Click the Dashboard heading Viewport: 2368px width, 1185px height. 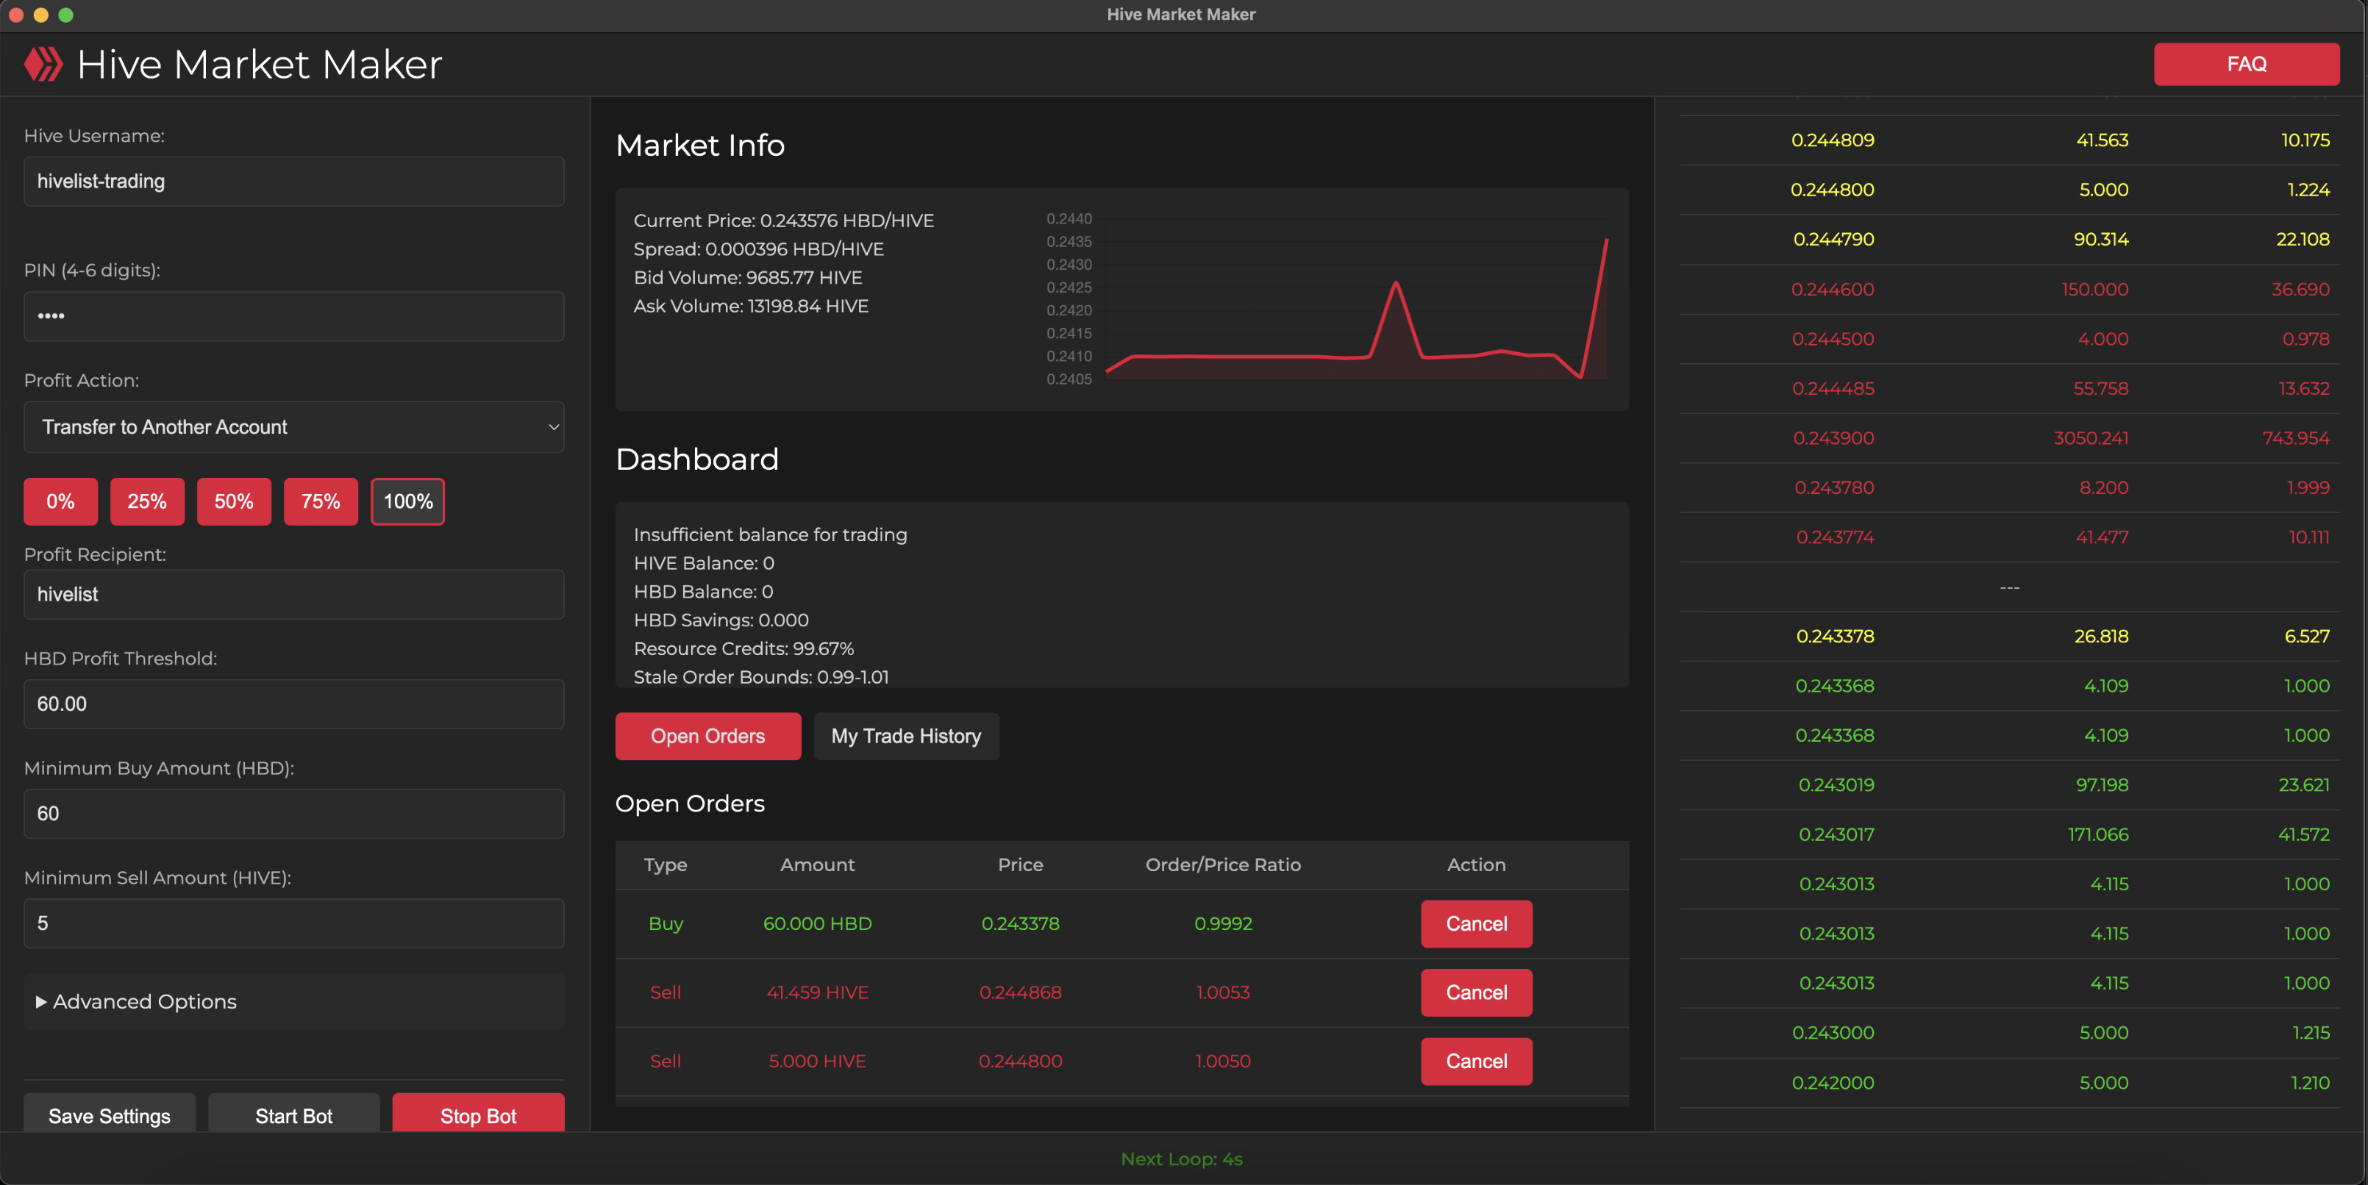click(x=697, y=459)
